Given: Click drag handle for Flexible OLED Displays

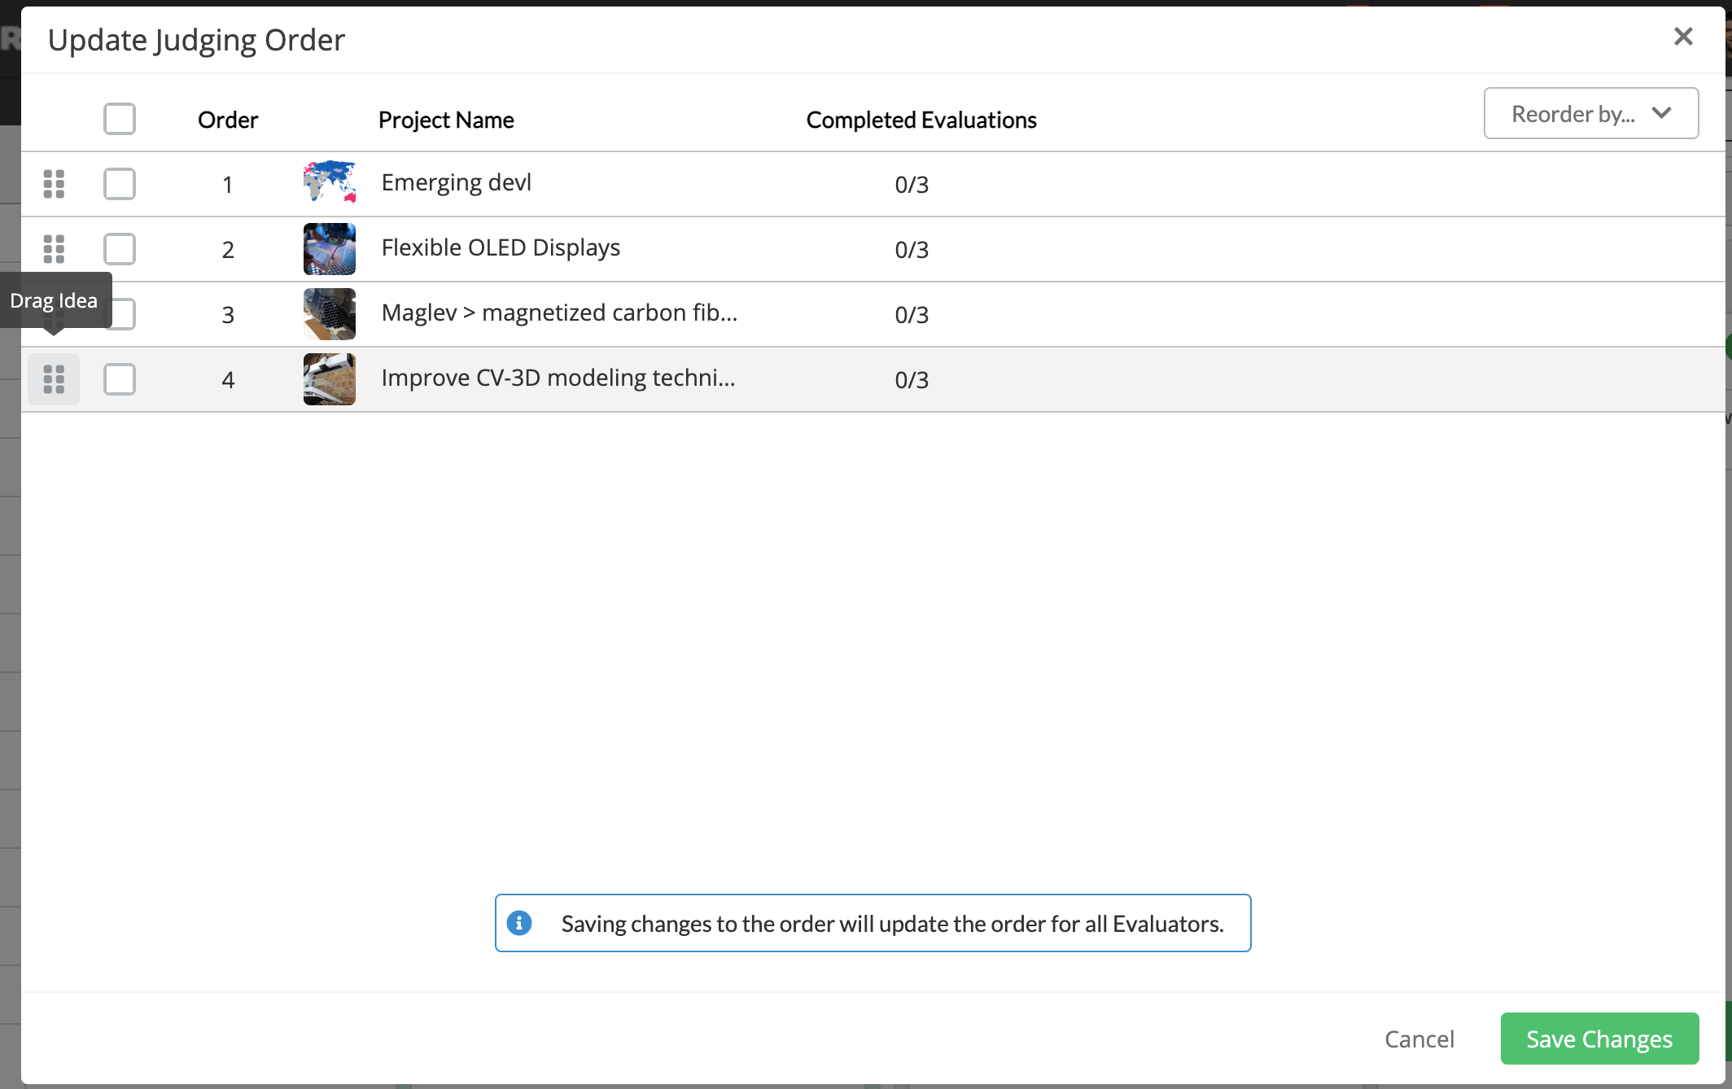Looking at the screenshot, I should [x=54, y=249].
